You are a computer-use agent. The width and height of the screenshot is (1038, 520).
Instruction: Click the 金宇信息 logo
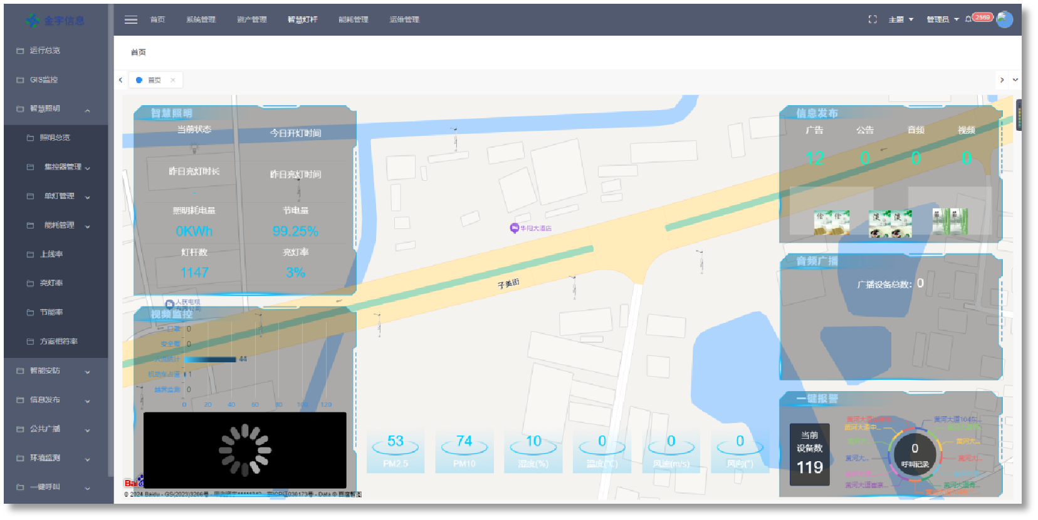(x=55, y=21)
